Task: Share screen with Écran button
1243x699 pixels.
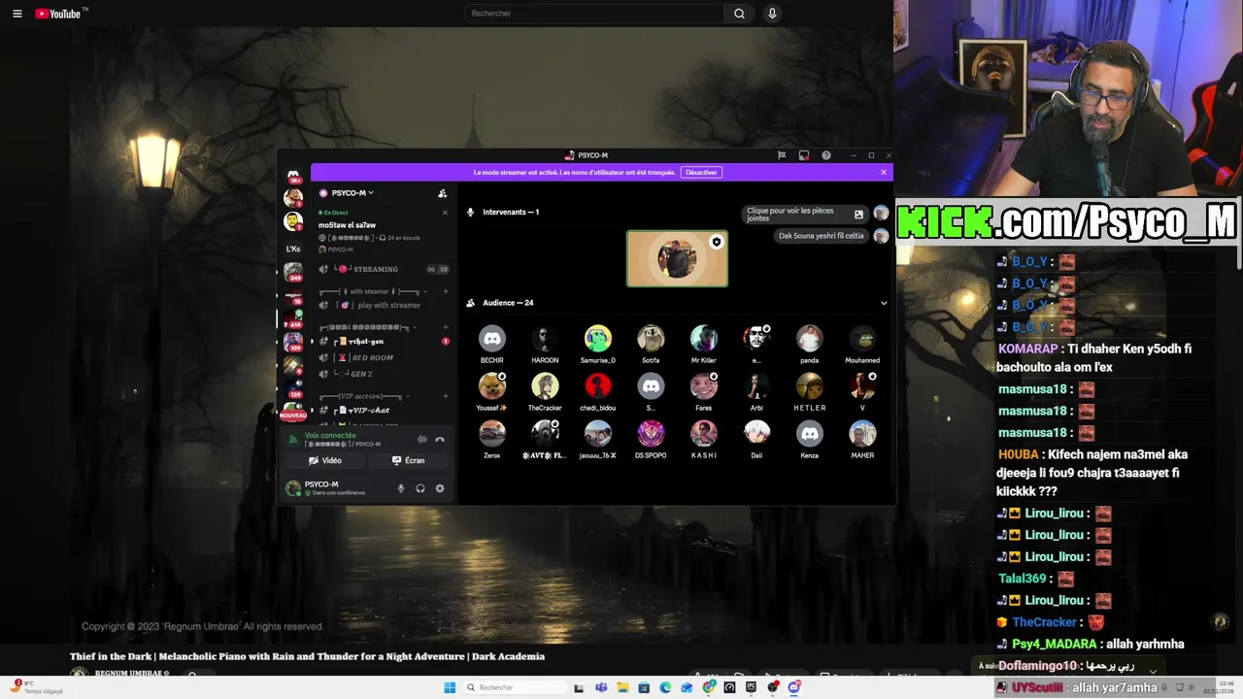Action: pos(408,460)
